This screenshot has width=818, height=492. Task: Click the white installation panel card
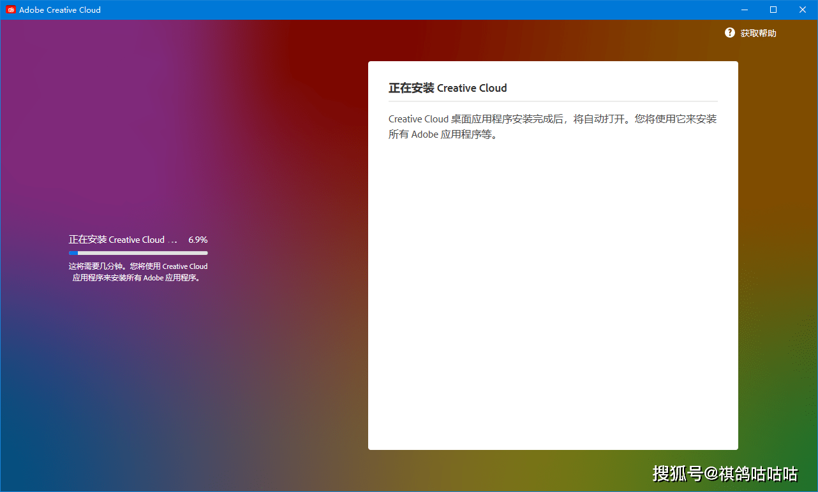pos(553,255)
